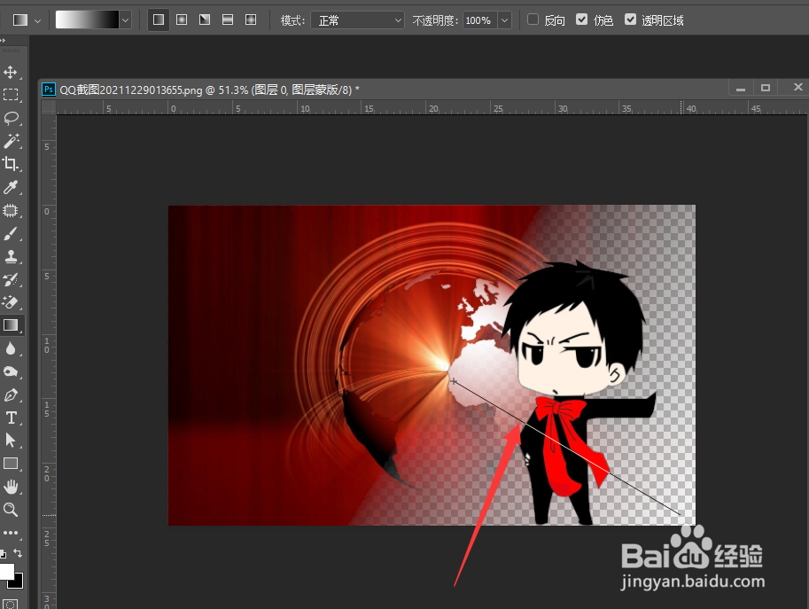Choose Angle Gradient style
The image size is (809, 609).
205,20
